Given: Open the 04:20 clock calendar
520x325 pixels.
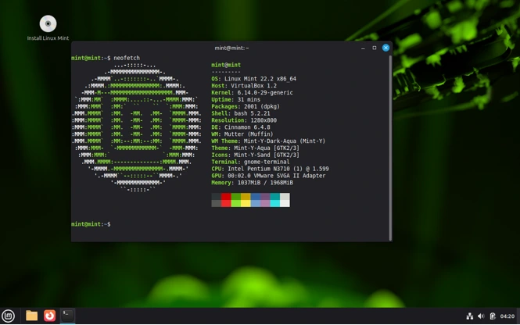Looking at the screenshot, I should tap(507, 316).
